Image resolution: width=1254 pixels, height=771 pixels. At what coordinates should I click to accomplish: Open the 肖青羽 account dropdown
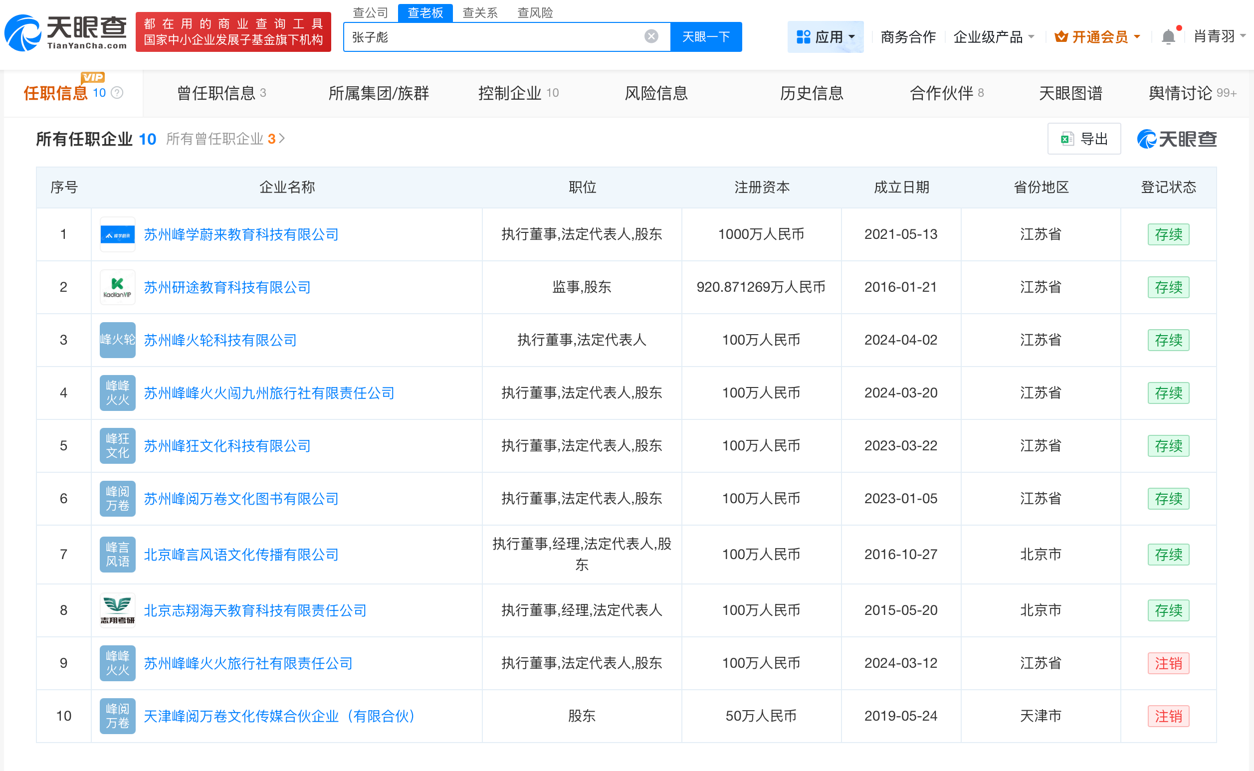click(1219, 36)
